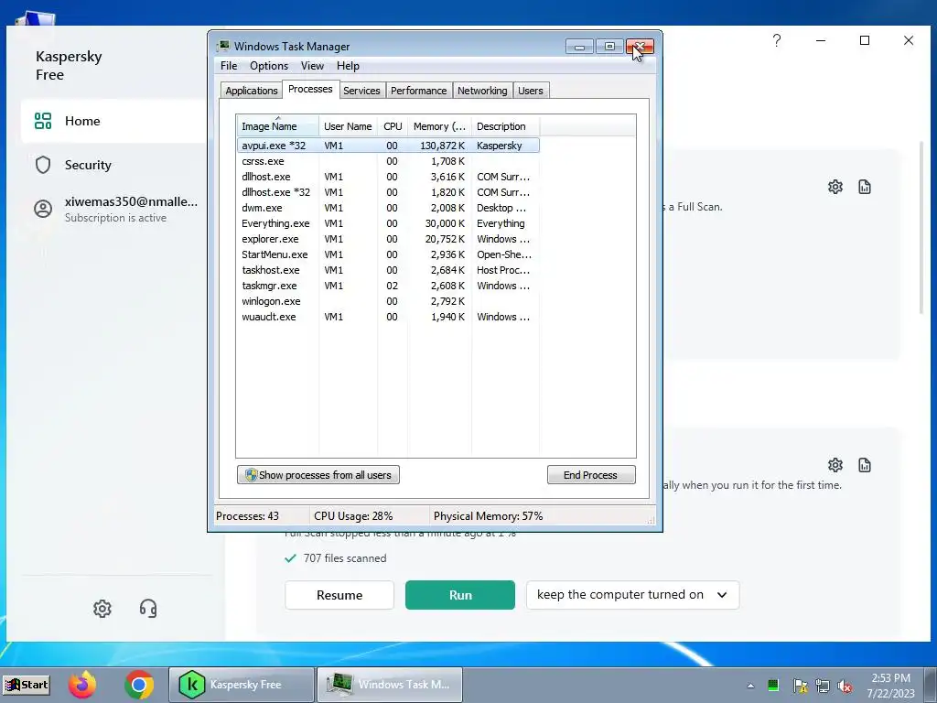Switch to the Processes tab

coord(310,89)
